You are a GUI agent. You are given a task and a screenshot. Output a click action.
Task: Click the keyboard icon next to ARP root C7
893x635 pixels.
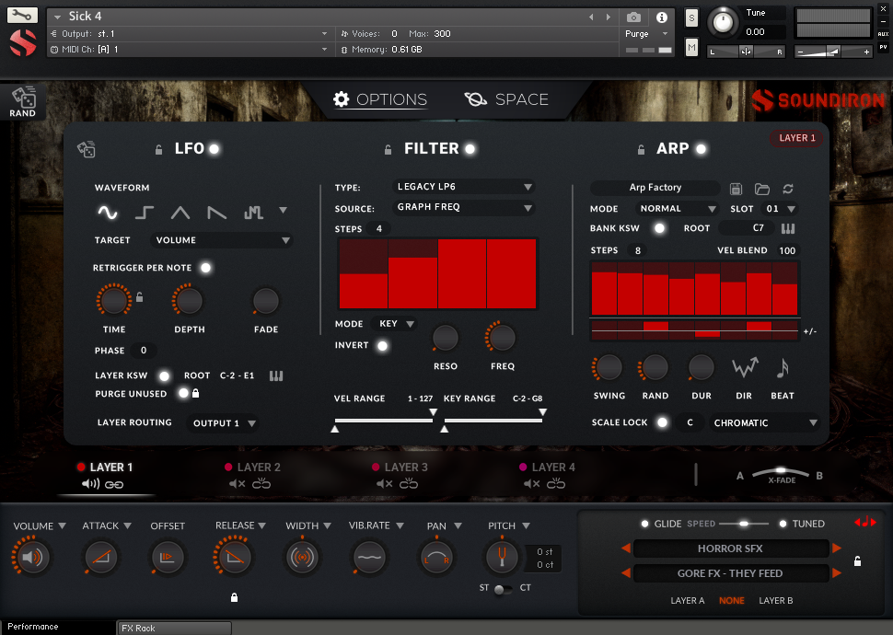coord(788,228)
